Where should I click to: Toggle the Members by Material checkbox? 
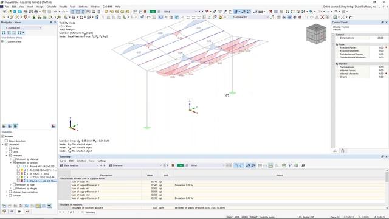click(14, 159)
